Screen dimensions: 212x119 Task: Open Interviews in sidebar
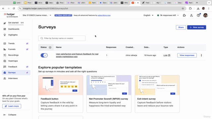(x=13, y=78)
